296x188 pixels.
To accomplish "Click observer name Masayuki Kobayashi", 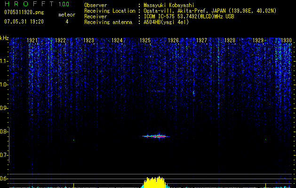I will point(169,5).
